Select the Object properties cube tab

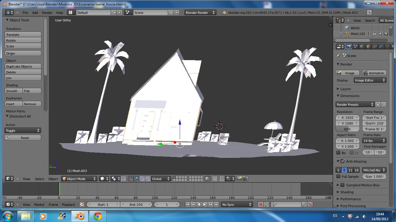368,47
